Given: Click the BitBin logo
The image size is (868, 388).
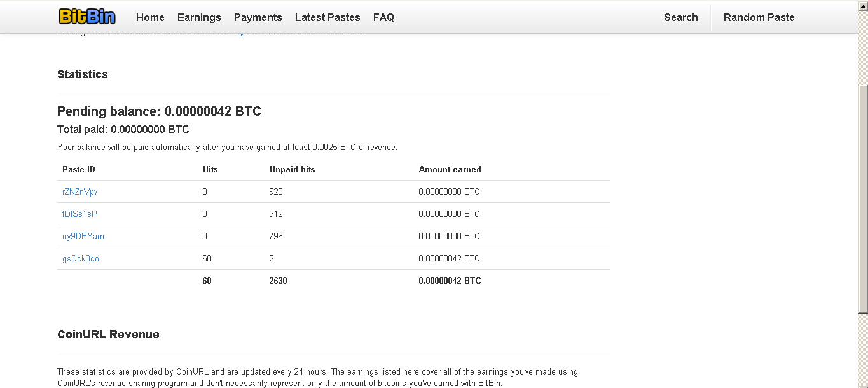Looking at the screenshot, I should [87, 17].
